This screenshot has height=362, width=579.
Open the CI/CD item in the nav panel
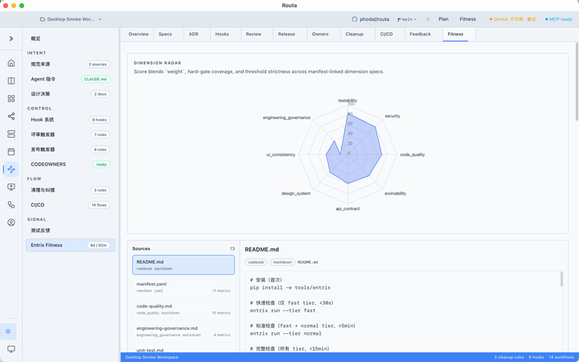tap(70, 204)
